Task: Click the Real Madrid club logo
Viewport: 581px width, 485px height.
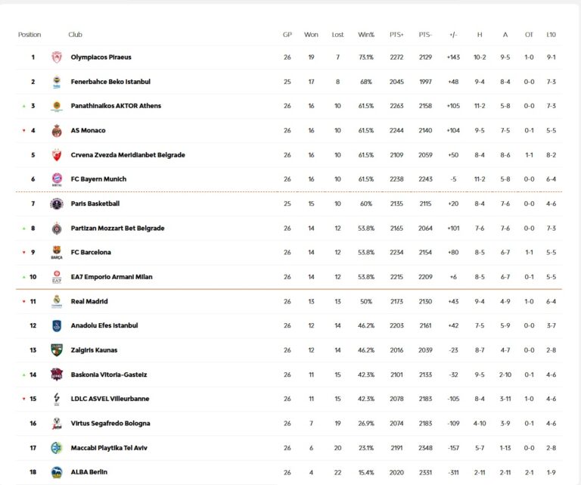Action: pos(57,301)
